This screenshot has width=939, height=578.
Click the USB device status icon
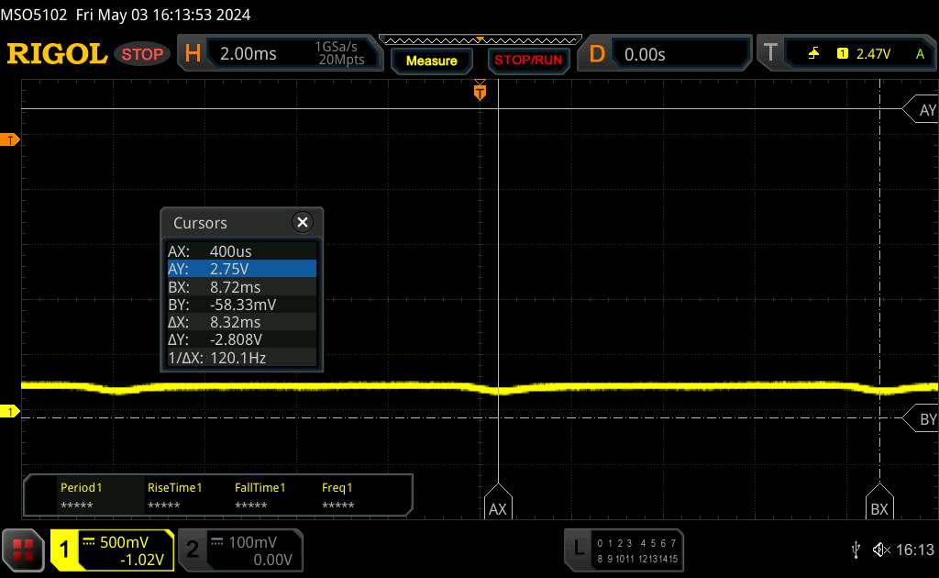(x=856, y=550)
